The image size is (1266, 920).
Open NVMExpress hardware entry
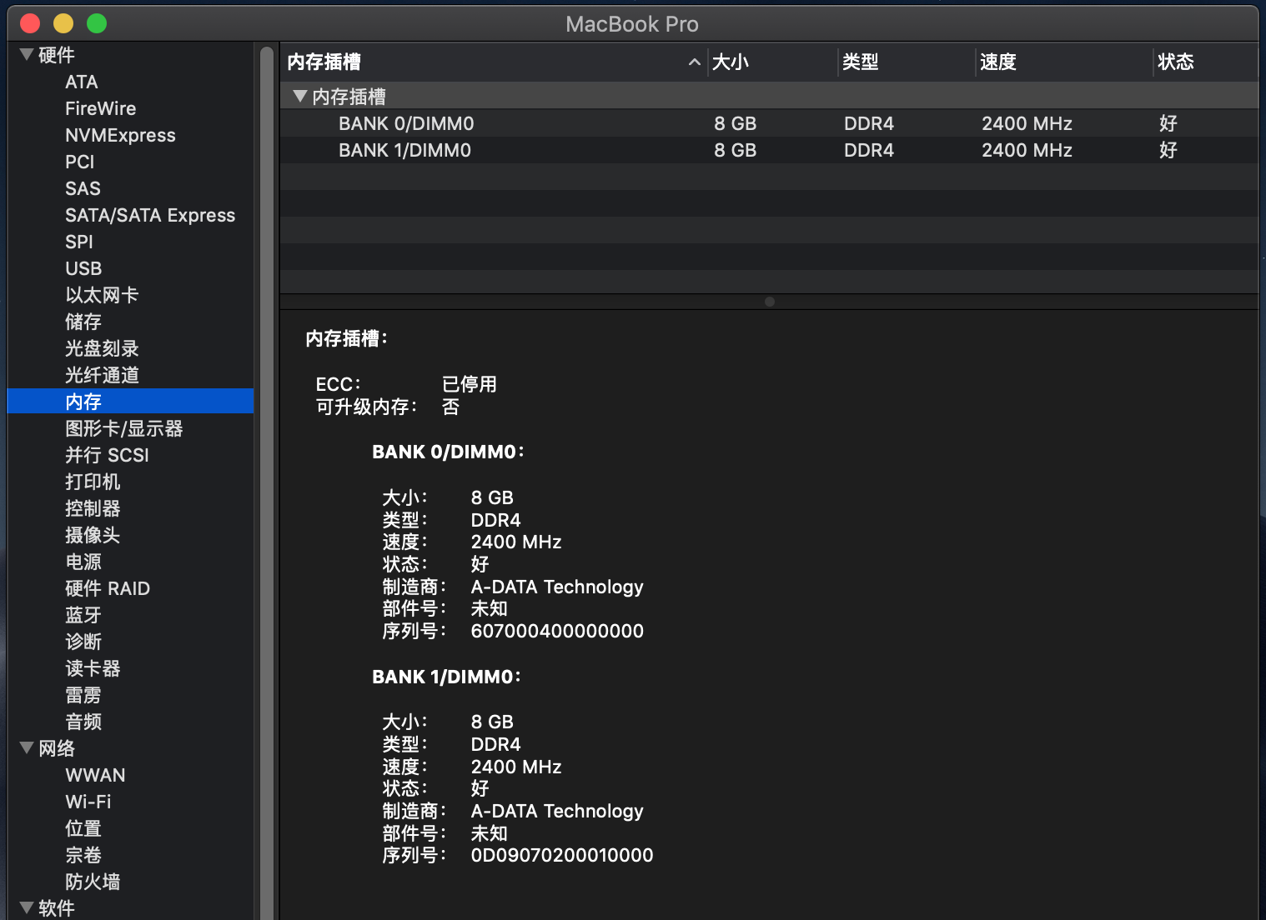(120, 135)
